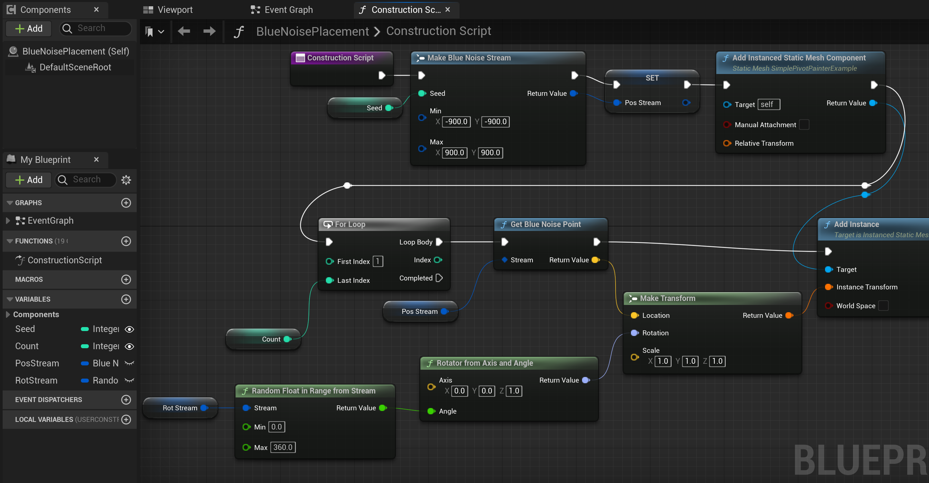Expand the Components variables category

tap(8, 314)
